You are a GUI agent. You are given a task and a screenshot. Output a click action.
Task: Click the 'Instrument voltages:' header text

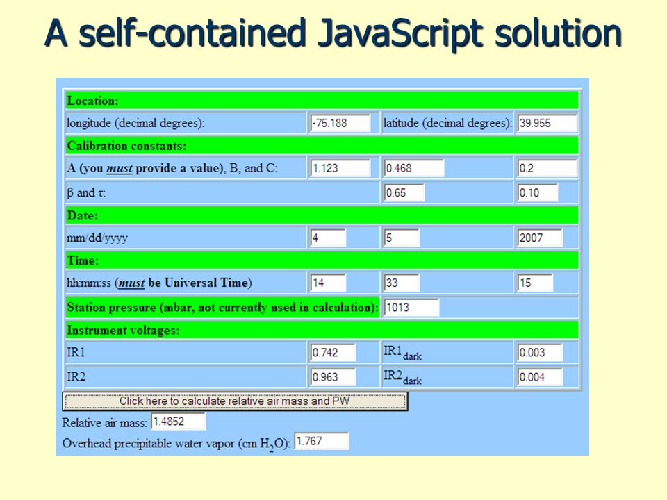[x=124, y=331]
